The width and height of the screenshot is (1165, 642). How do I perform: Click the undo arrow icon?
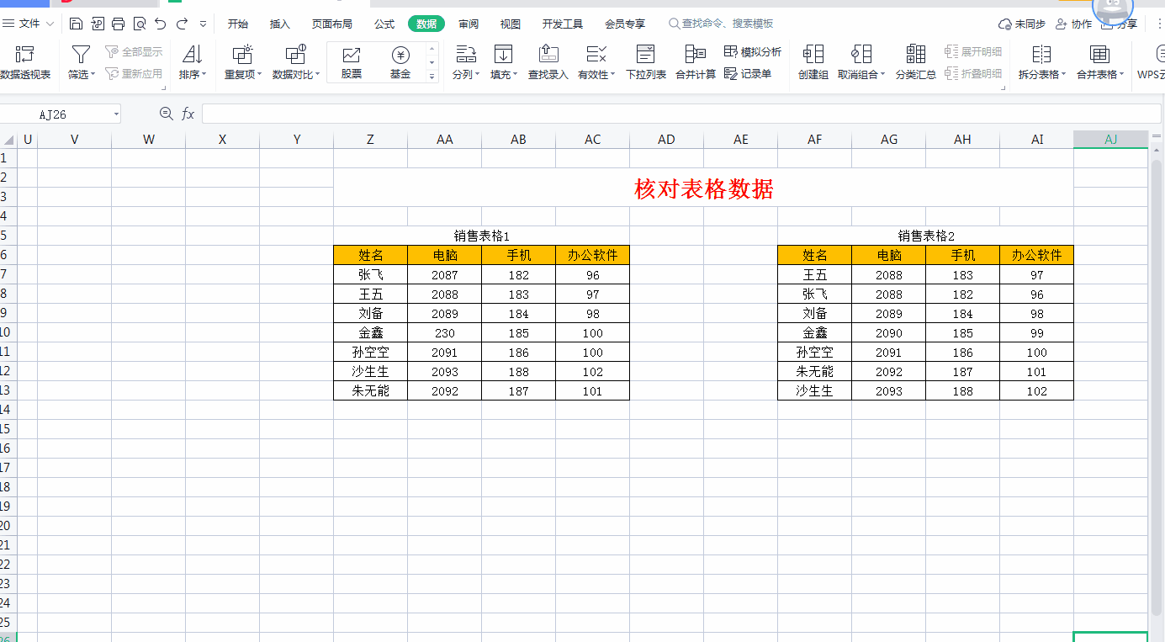[x=160, y=24]
